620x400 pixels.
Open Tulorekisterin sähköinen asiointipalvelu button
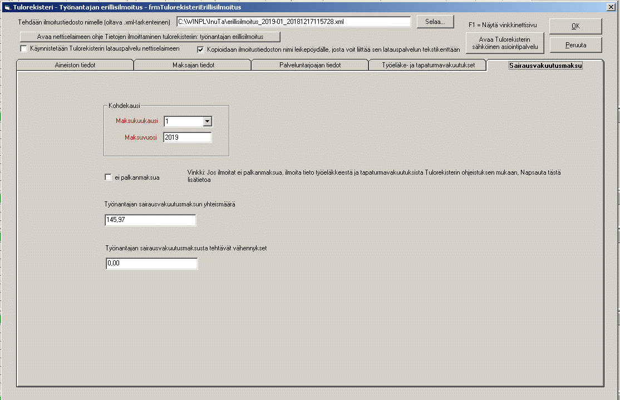tap(504, 43)
